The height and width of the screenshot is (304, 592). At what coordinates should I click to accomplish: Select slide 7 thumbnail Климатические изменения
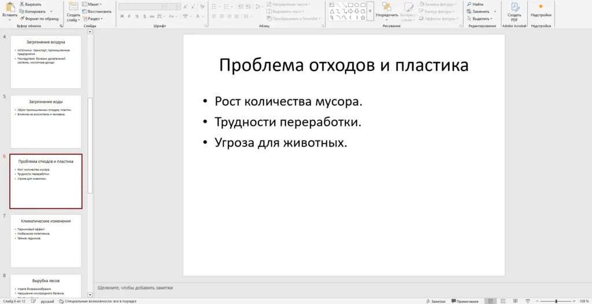point(46,241)
